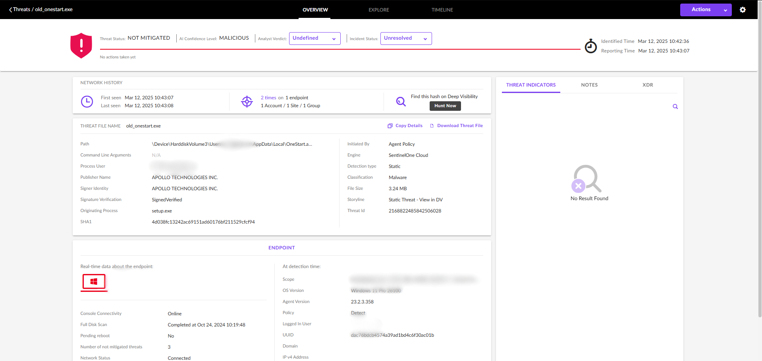Select the Notes tab
This screenshot has width=762, height=361.
coord(589,85)
